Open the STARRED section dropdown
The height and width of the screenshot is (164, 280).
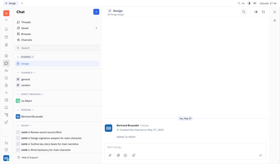(27, 57)
